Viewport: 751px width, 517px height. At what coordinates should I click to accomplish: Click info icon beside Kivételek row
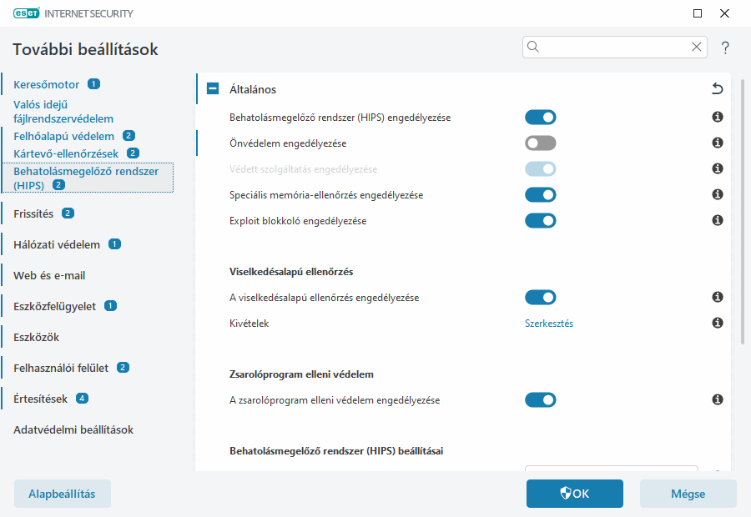pos(717,323)
